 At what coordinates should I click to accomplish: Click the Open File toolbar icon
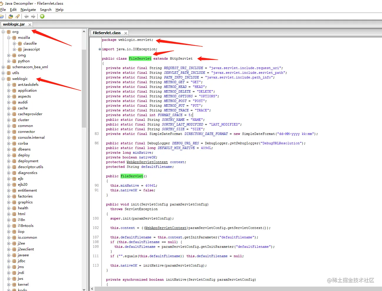(x=2, y=16)
